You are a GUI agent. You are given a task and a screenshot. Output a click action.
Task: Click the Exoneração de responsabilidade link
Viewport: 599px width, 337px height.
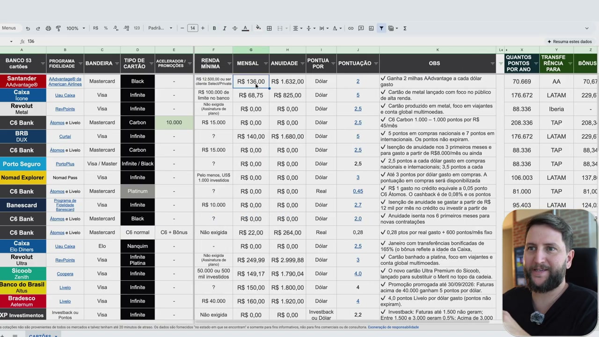[x=393, y=327]
